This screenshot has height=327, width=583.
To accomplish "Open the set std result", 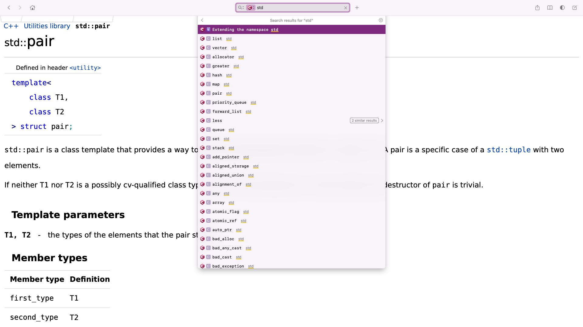I will [x=292, y=139].
